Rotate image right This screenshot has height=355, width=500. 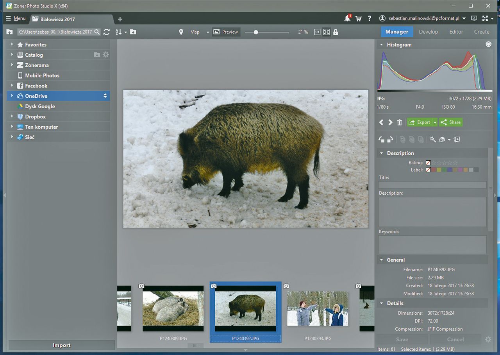[390, 139]
